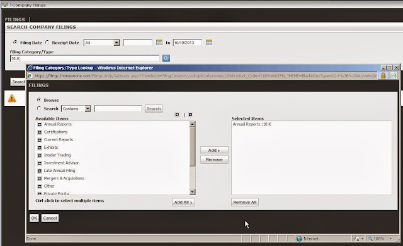Click the Search button in the background filings window
The image size is (403, 246).
[x=18, y=82]
